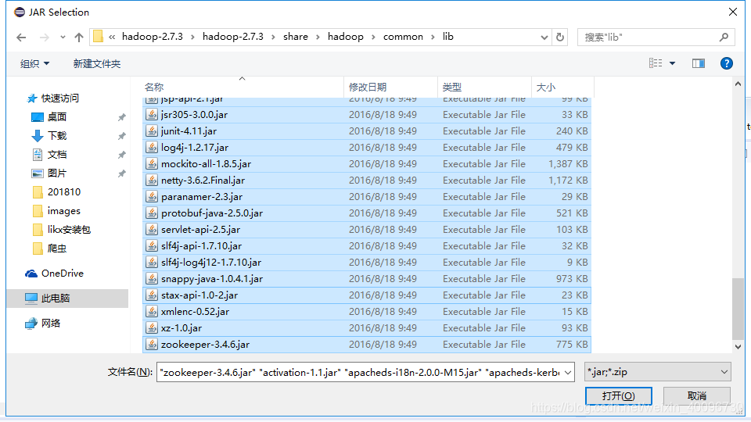Select jsr305-3.0.0.jar file
The image size is (751, 422).
click(x=367, y=115)
